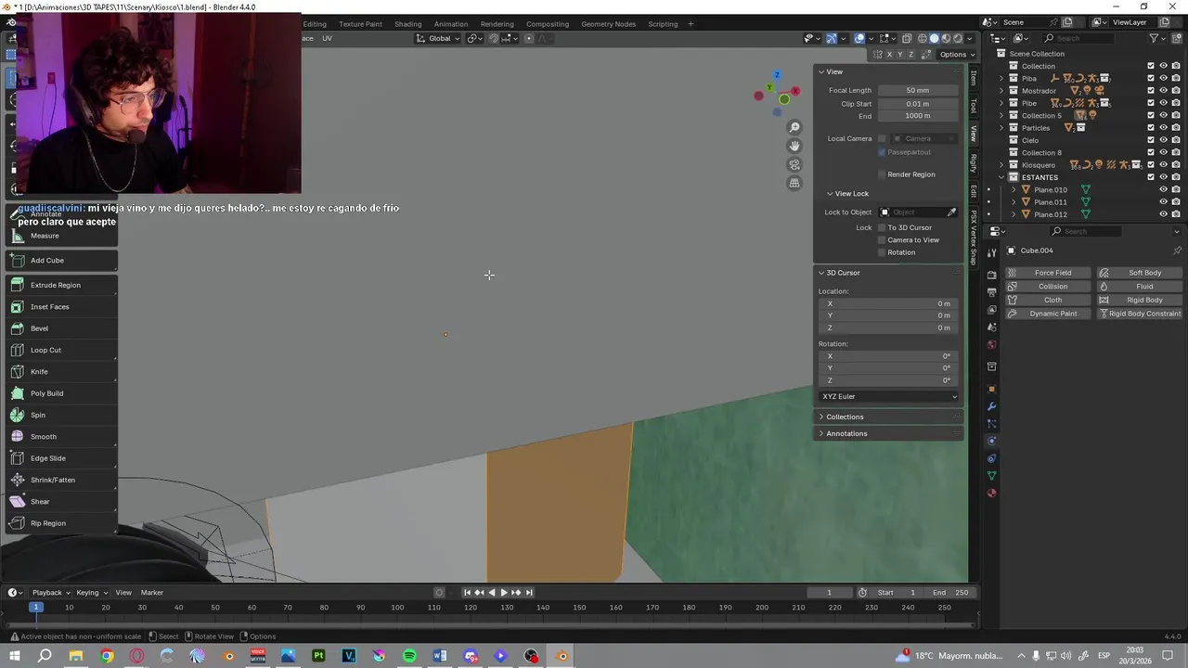
Task: Open the Scripting workspace tab
Action: pyautogui.click(x=662, y=24)
